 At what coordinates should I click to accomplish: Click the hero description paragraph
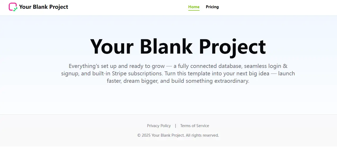[178, 73]
